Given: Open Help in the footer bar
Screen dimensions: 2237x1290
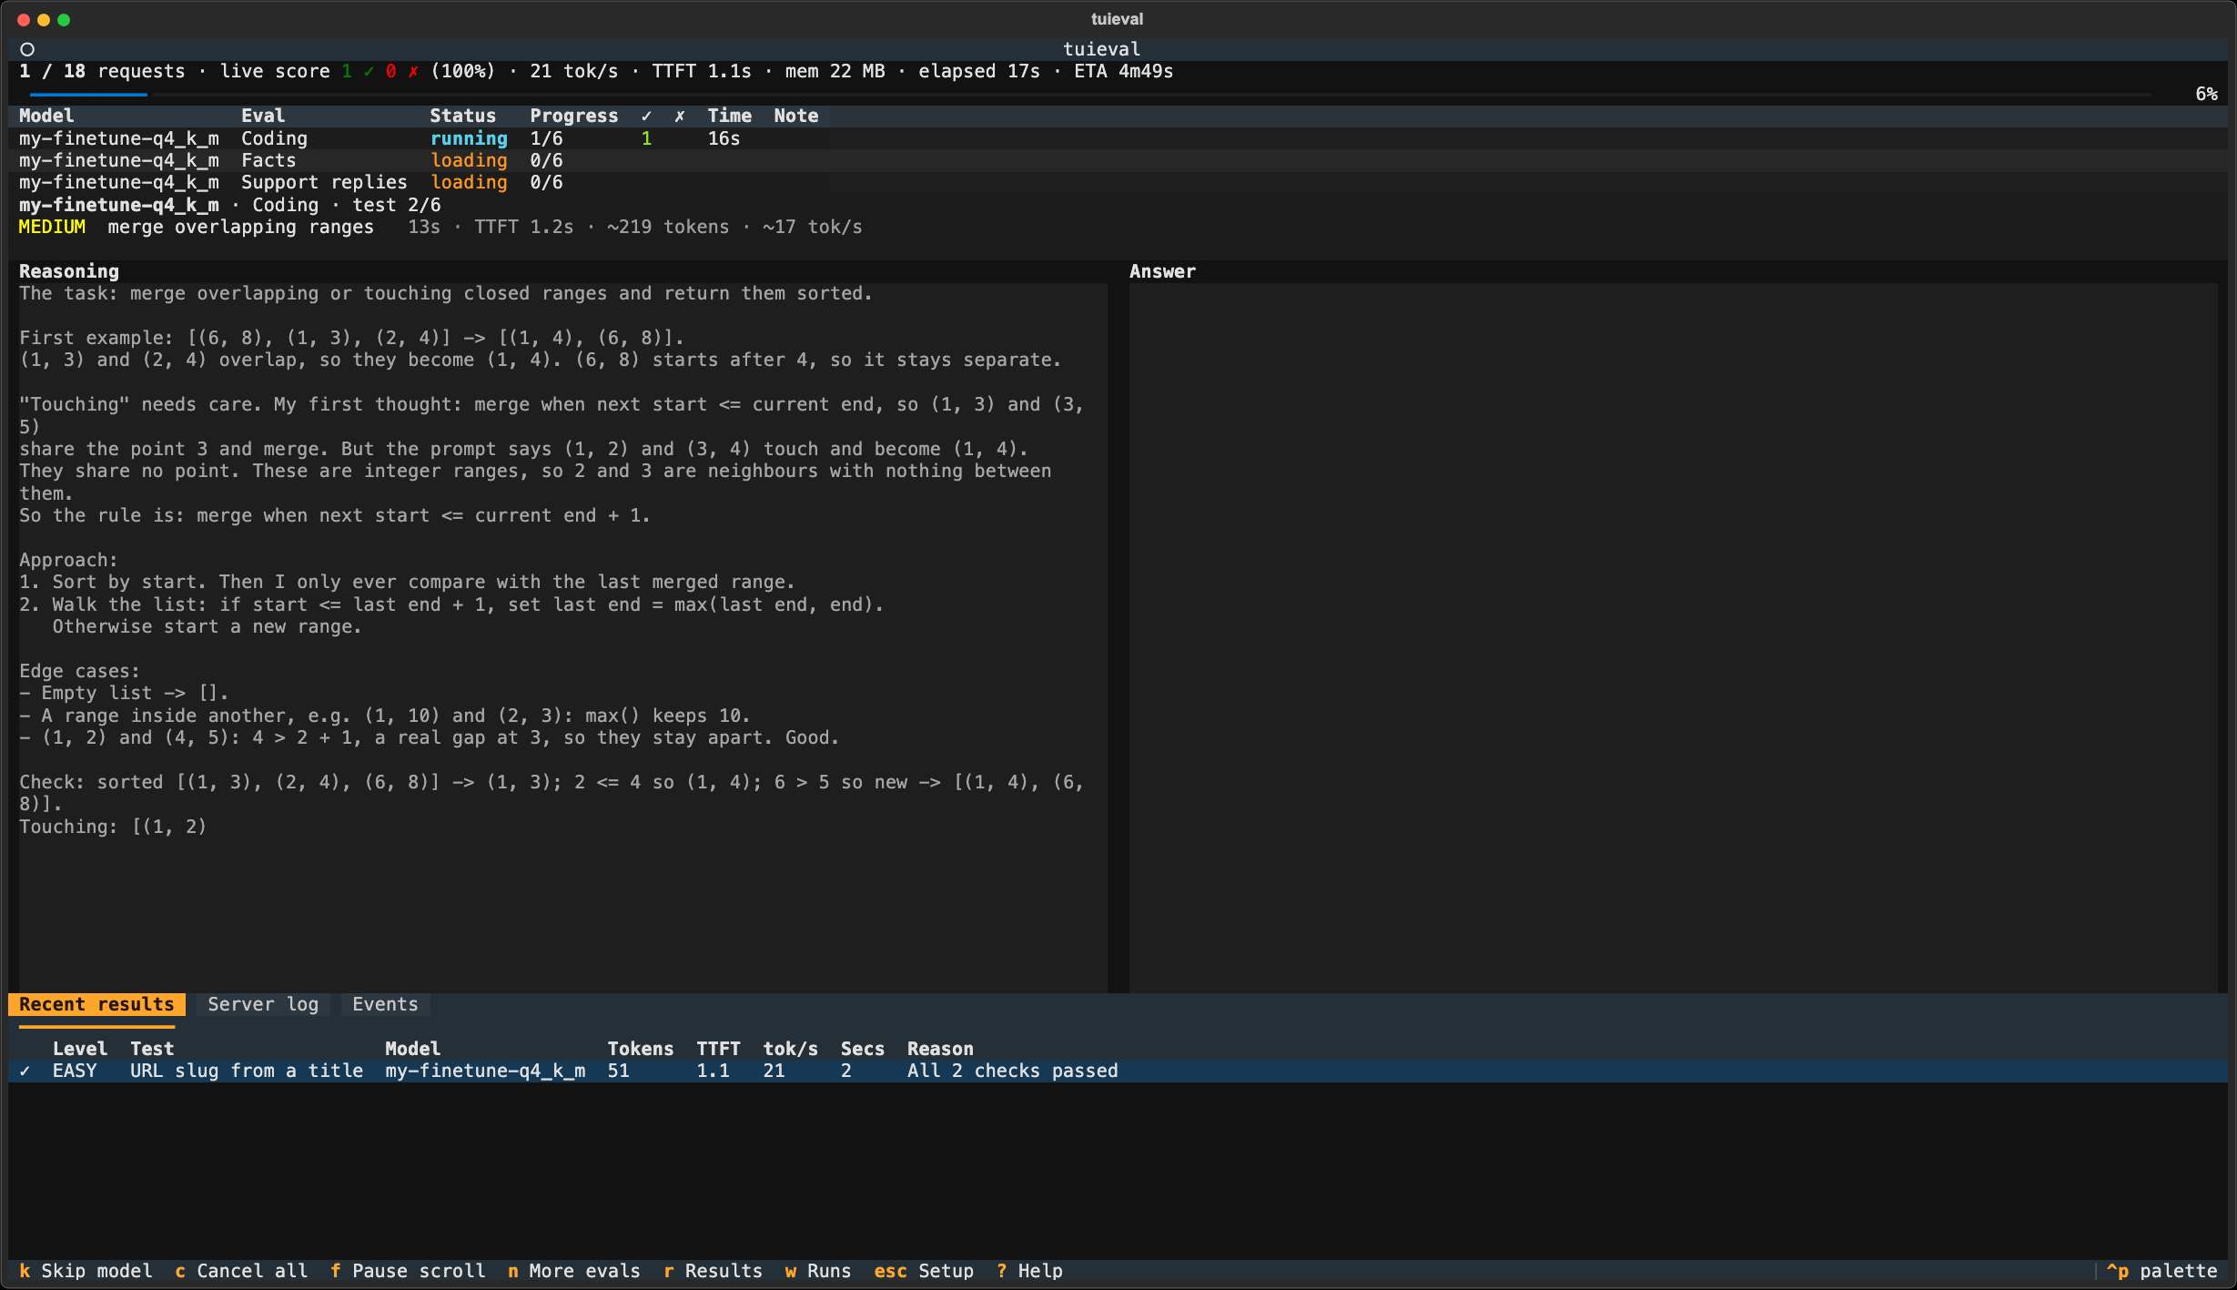Looking at the screenshot, I should (x=1029, y=1271).
